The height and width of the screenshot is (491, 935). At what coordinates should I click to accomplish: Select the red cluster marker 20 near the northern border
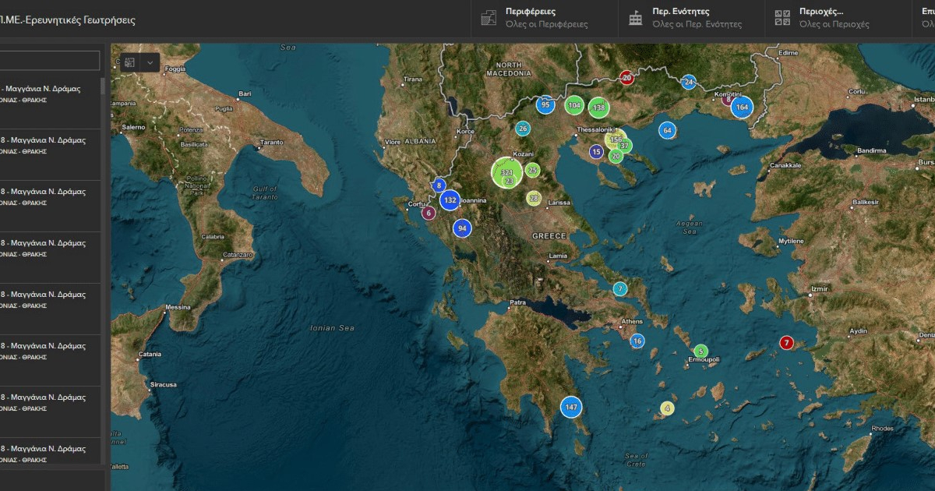point(626,77)
